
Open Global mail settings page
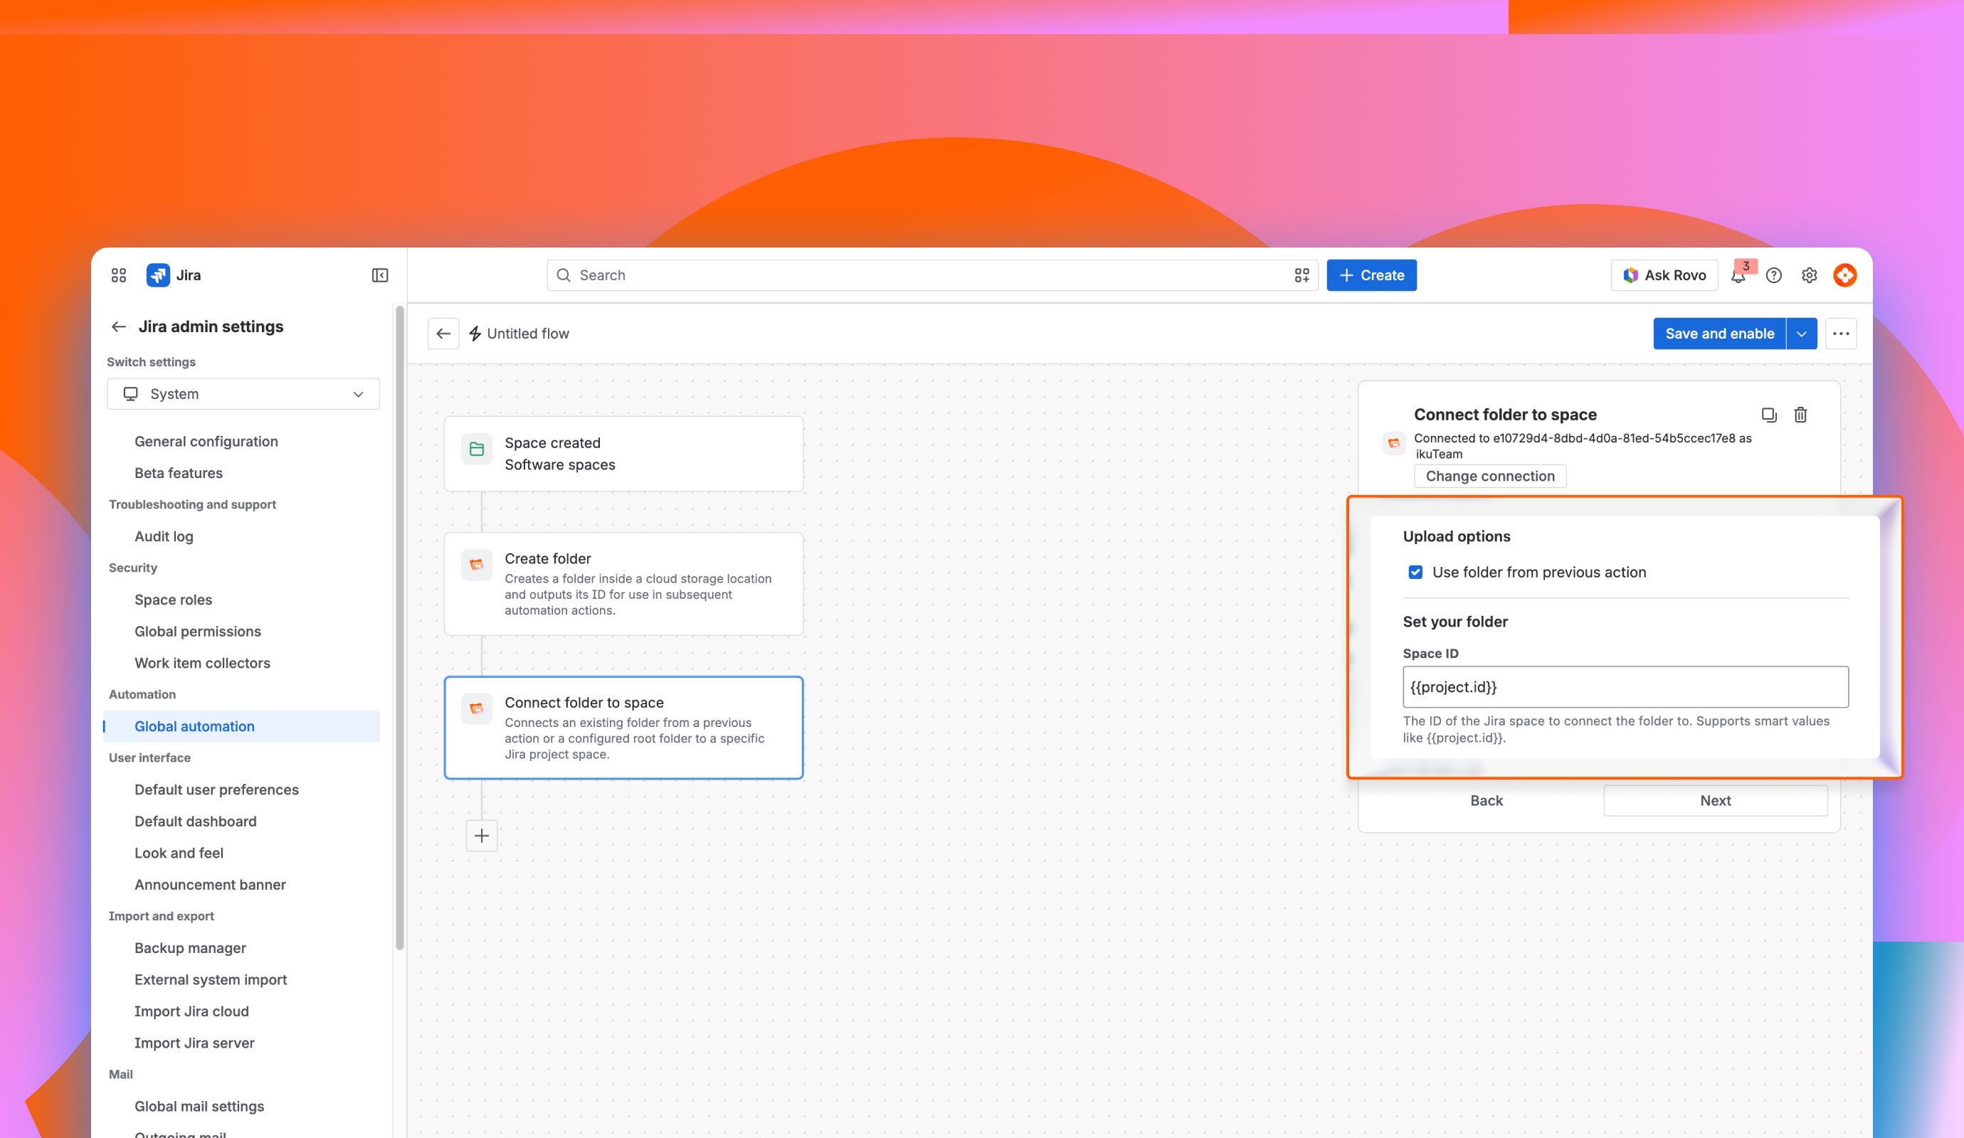click(x=199, y=1106)
